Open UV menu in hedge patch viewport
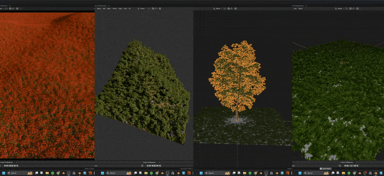 click(x=129, y=8)
